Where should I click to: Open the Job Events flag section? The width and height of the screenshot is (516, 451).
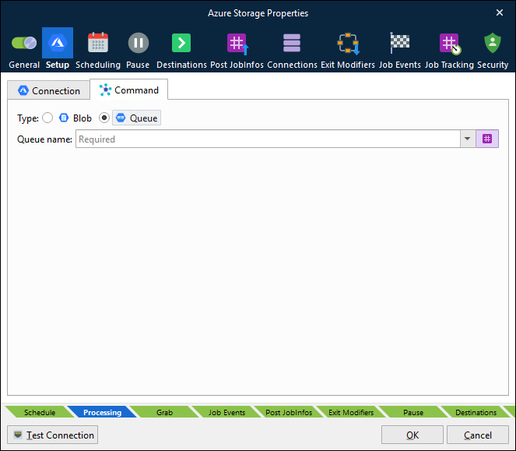[x=399, y=49]
